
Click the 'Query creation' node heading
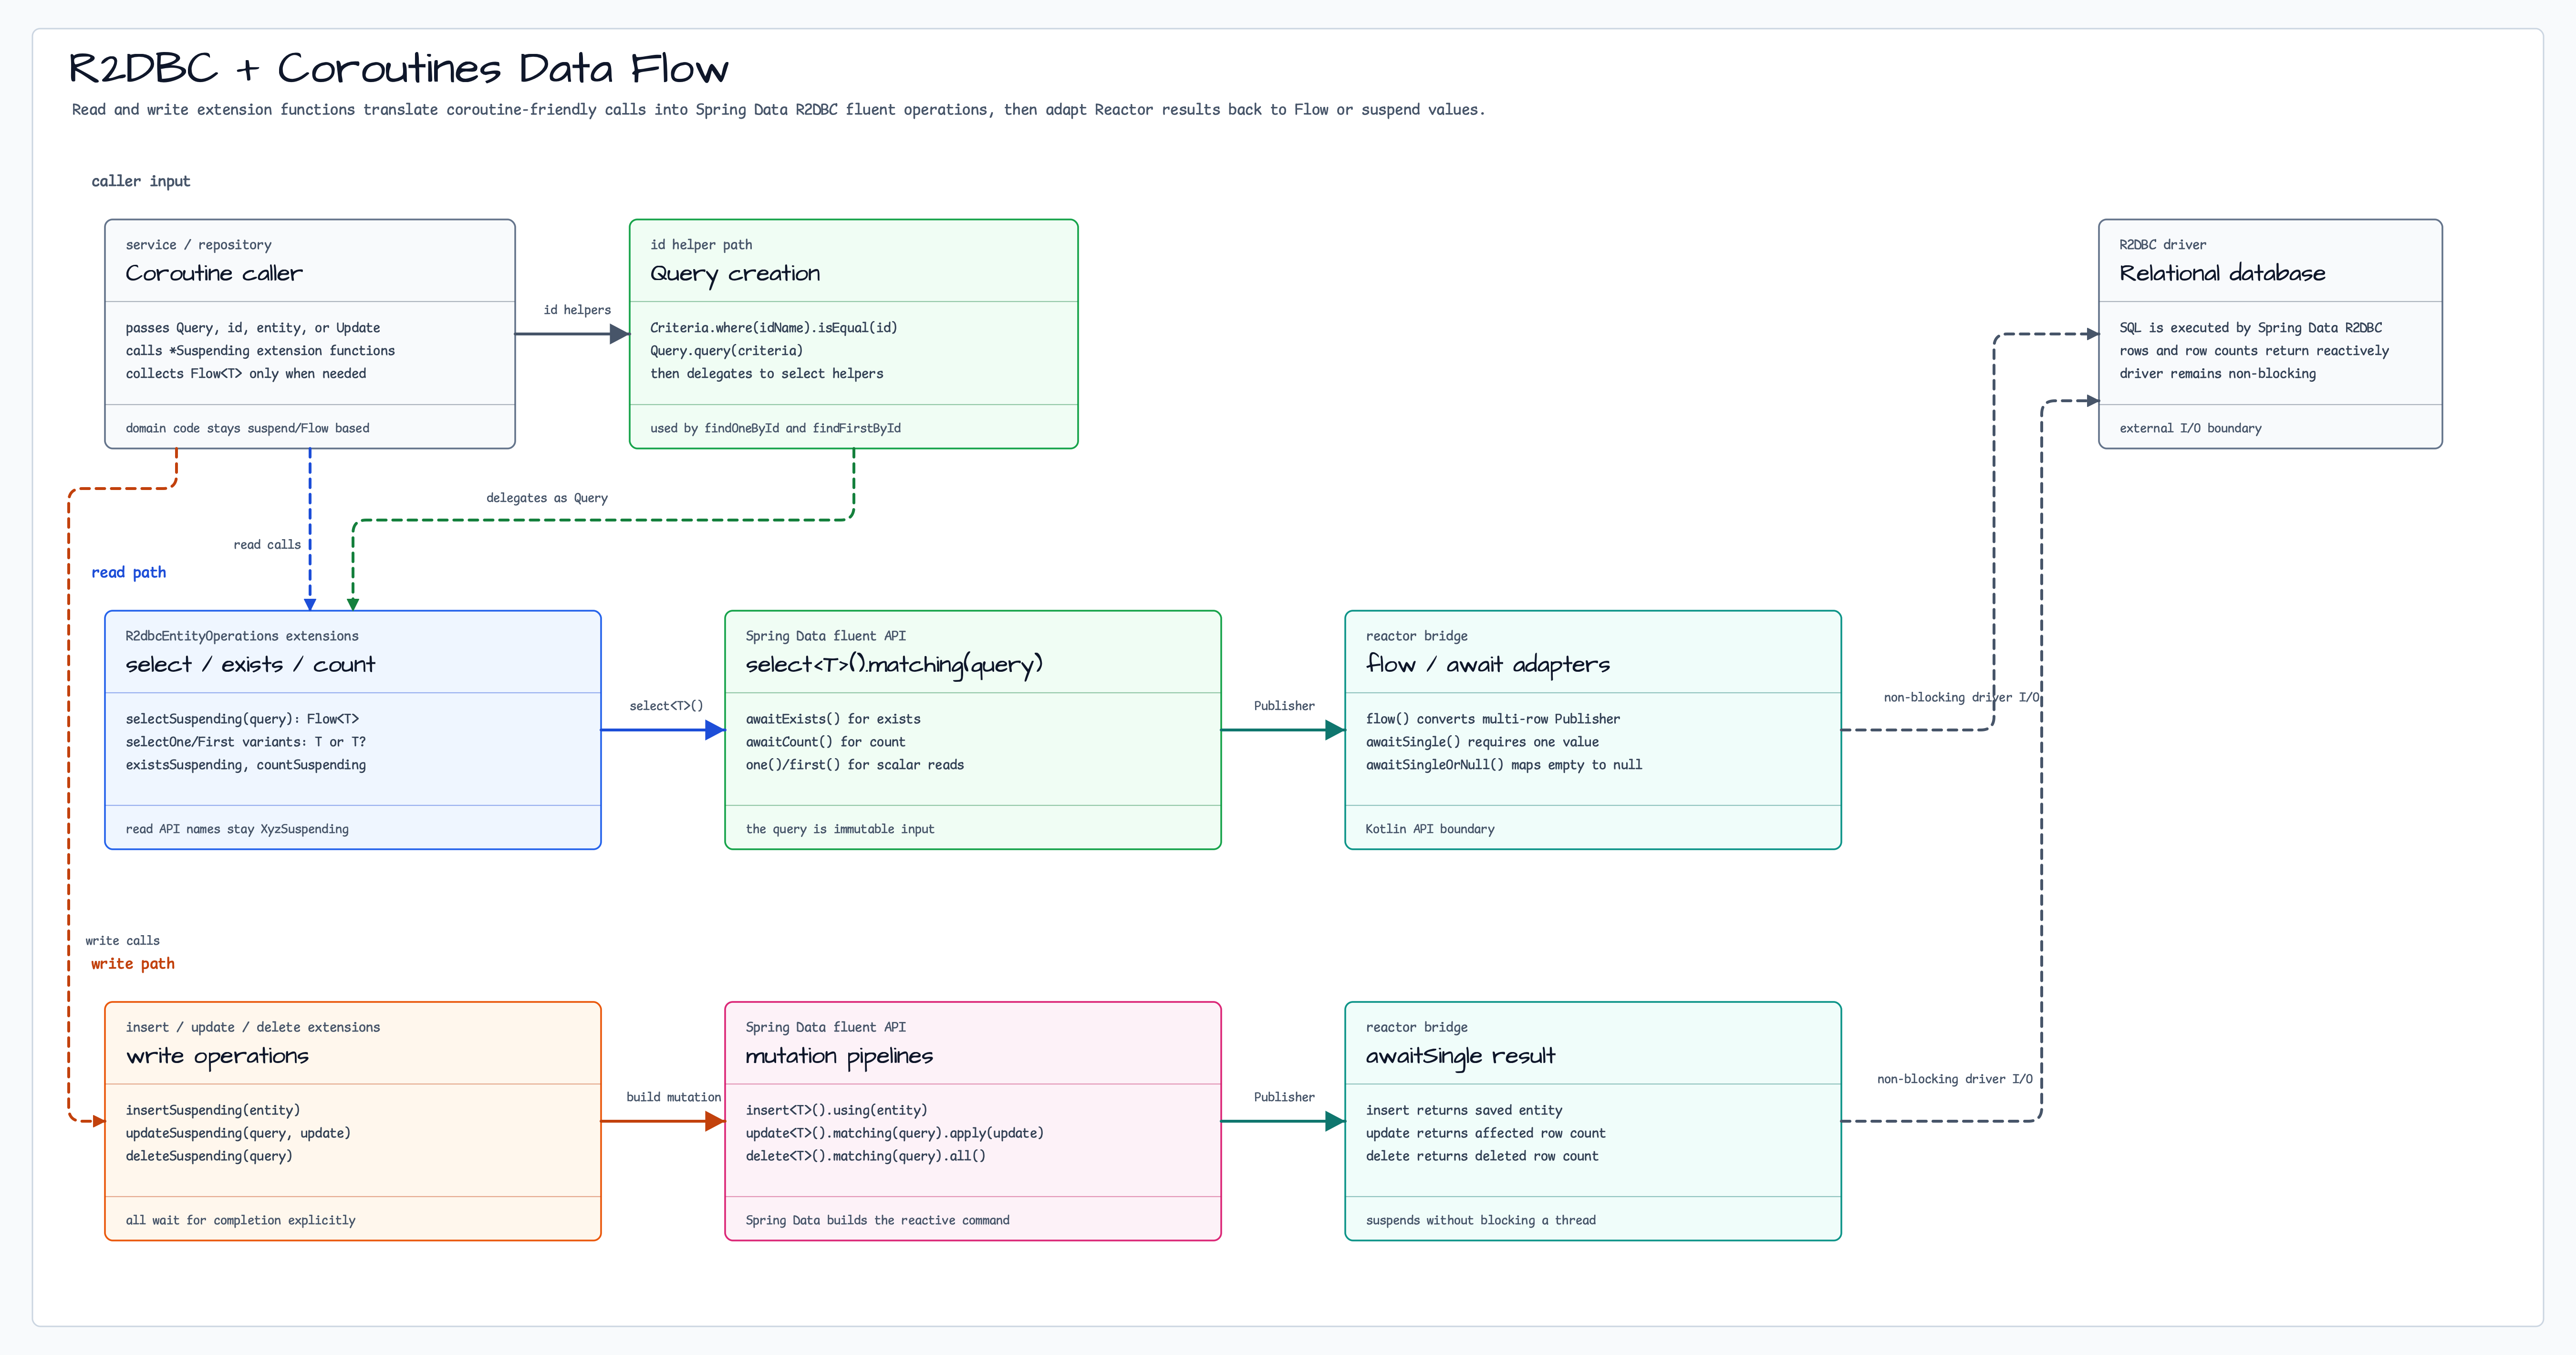[735, 274]
